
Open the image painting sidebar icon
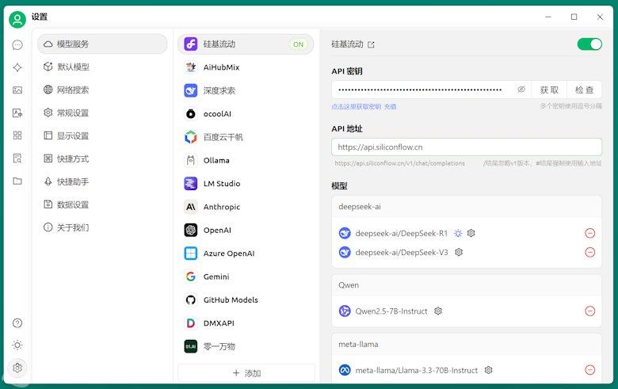17,90
